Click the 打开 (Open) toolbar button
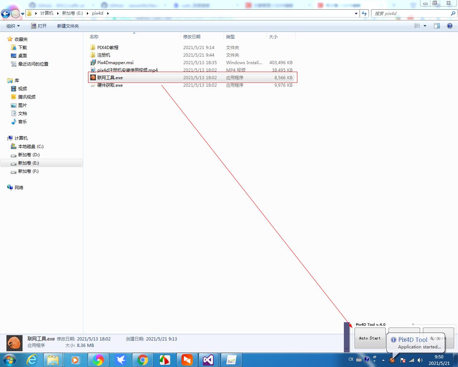458x367 pixels. 39,26
